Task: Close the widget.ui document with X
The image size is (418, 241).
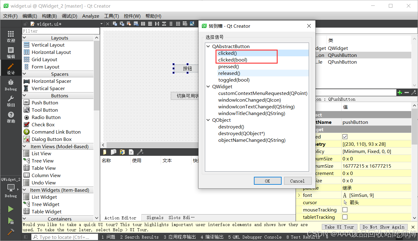Action: 107,24
